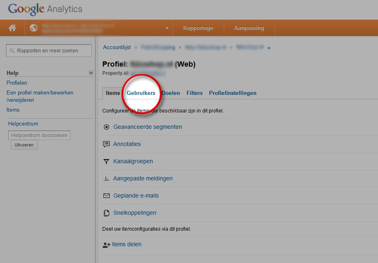
Task: Click the globe icon beside account name
Action: coord(34,28)
